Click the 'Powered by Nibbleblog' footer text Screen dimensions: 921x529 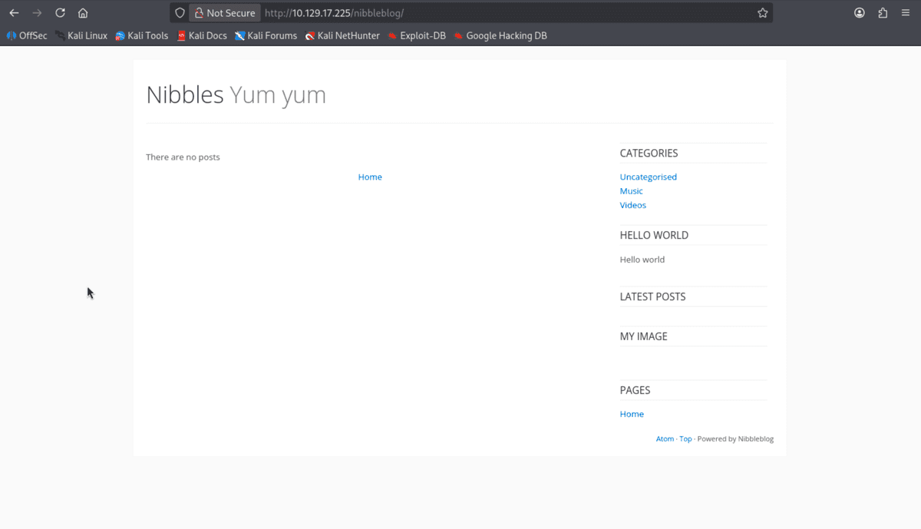coord(735,439)
